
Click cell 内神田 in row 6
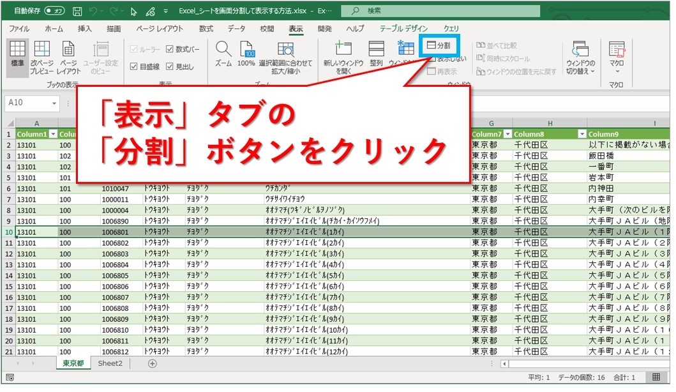click(x=629, y=188)
